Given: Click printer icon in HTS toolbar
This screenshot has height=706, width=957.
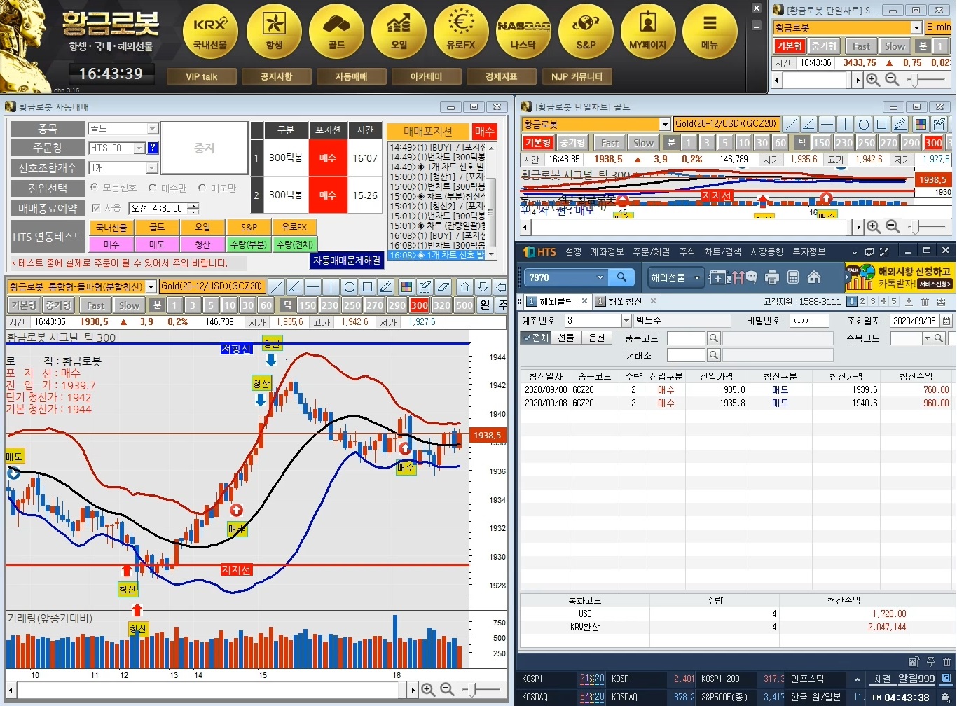Looking at the screenshot, I should tap(772, 277).
